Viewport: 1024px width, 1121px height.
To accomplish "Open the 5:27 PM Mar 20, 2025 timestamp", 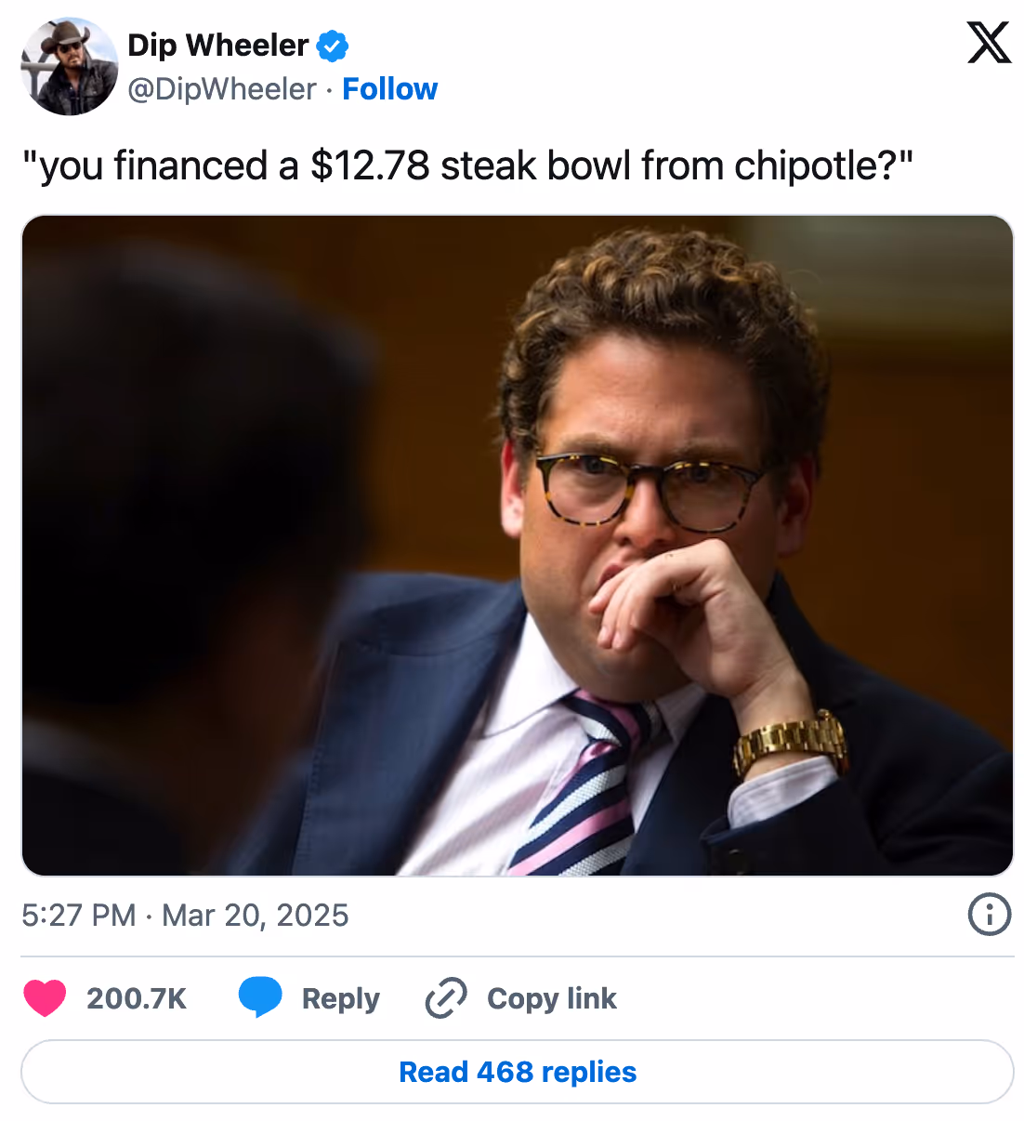I will 185,916.
